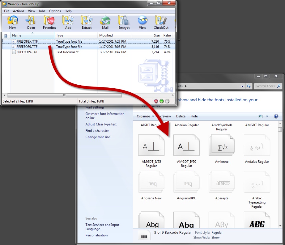Open the Adjust ClearType text link
This screenshot has width=285, height=245.
[101, 124]
